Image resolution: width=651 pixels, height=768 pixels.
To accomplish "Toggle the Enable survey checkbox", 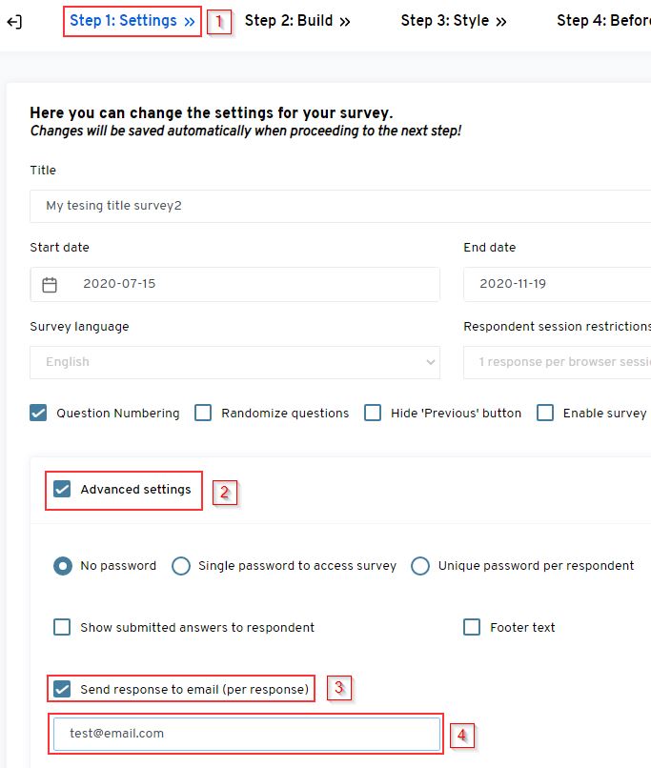I will pos(545,414).
